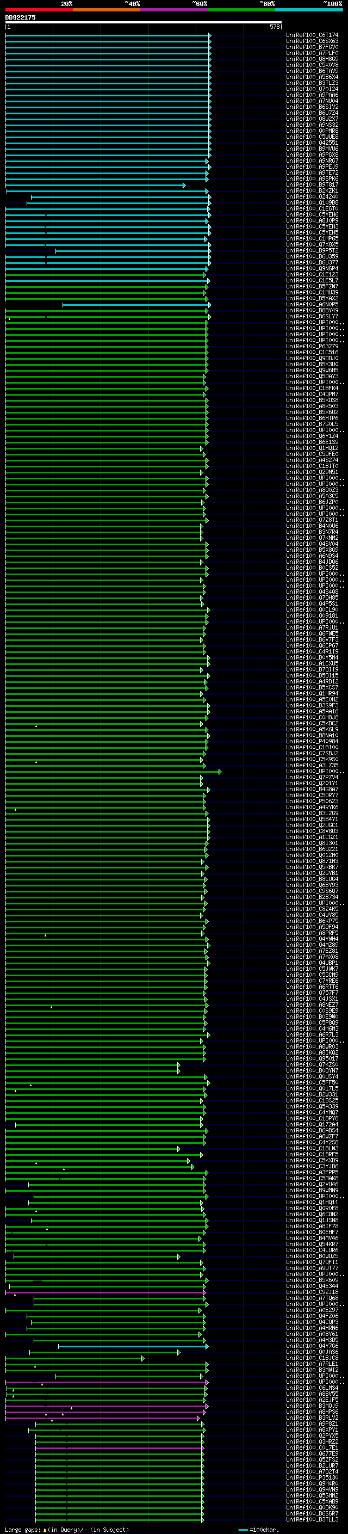Viewport: 348px width, 1534px height.
Task: Open hit UniRef100_C6SX63
Action: coord(312,41)
